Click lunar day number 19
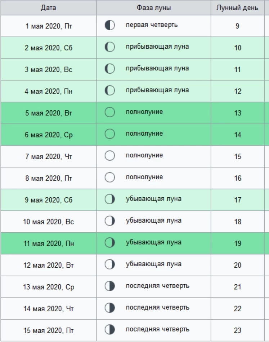 pos(238,244)
